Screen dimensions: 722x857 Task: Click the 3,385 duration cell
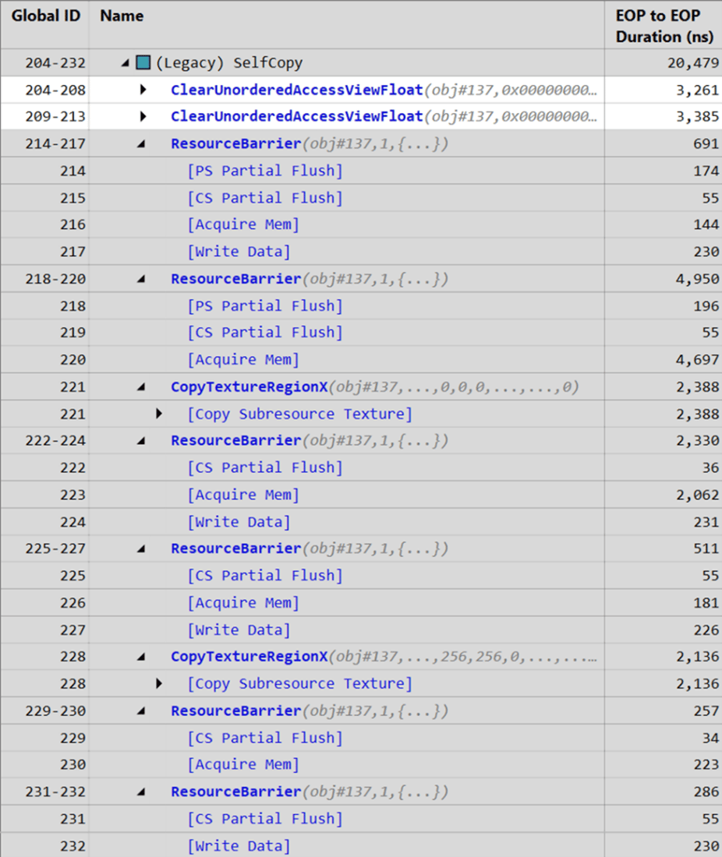(697, 116)
